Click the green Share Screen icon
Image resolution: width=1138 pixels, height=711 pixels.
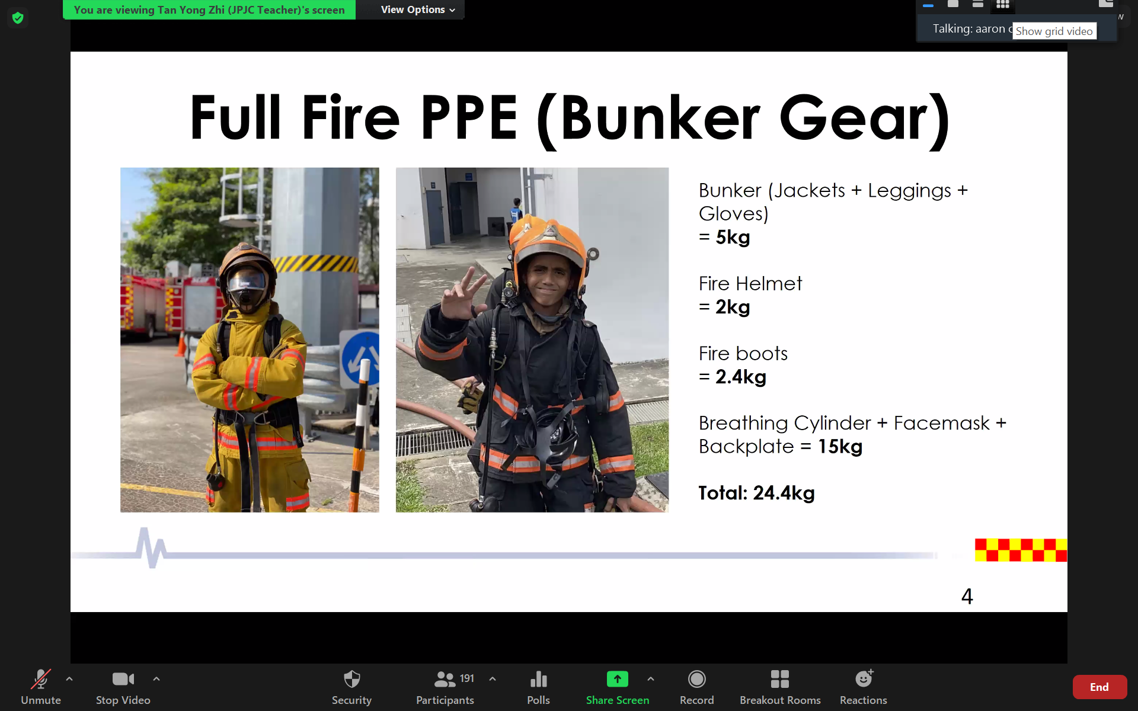click(617, 680)
